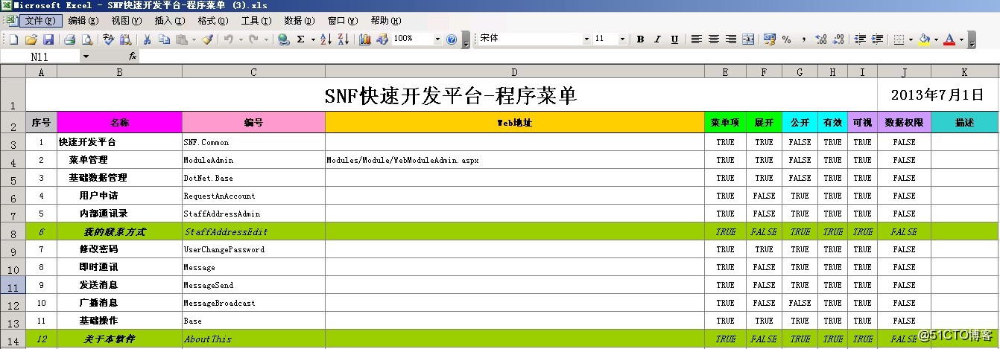The width and height of the screenshot is (1000, 349).
Task: Click the Undo arrow icon
Action: coord(229,39)
